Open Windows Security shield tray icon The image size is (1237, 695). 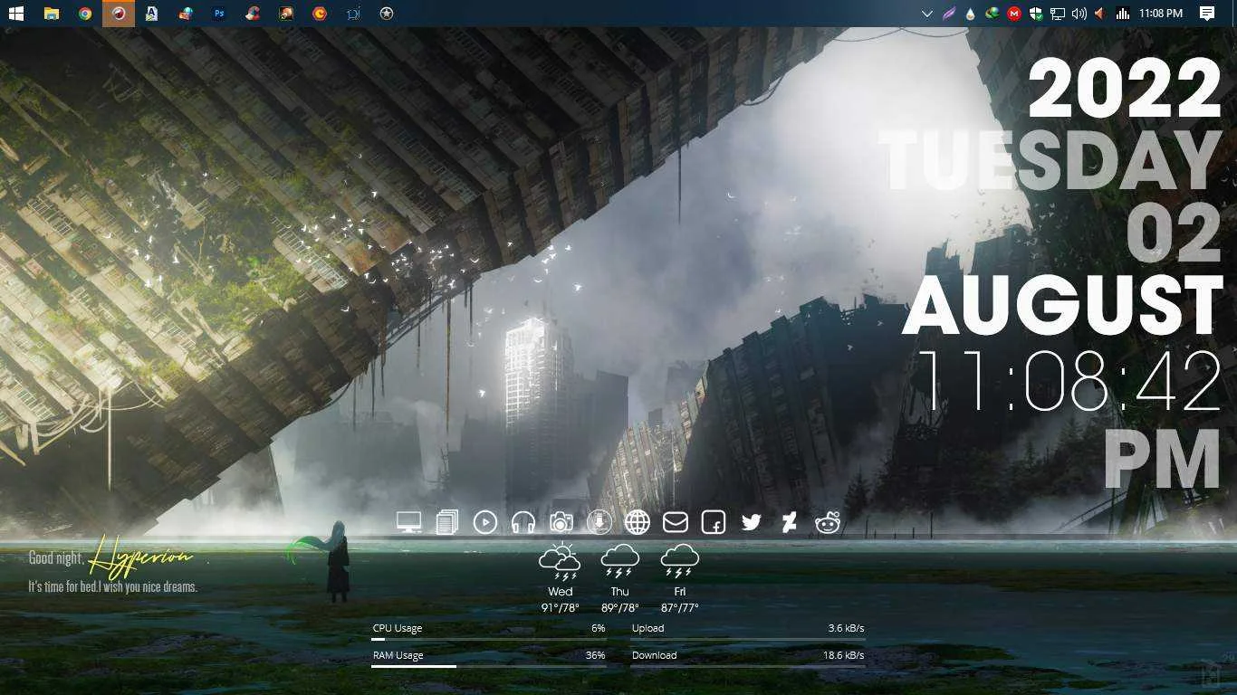[x=1036, y=14]
